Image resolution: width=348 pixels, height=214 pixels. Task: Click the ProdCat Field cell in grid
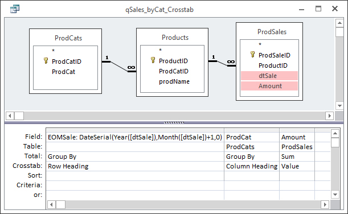click(252, 137)
